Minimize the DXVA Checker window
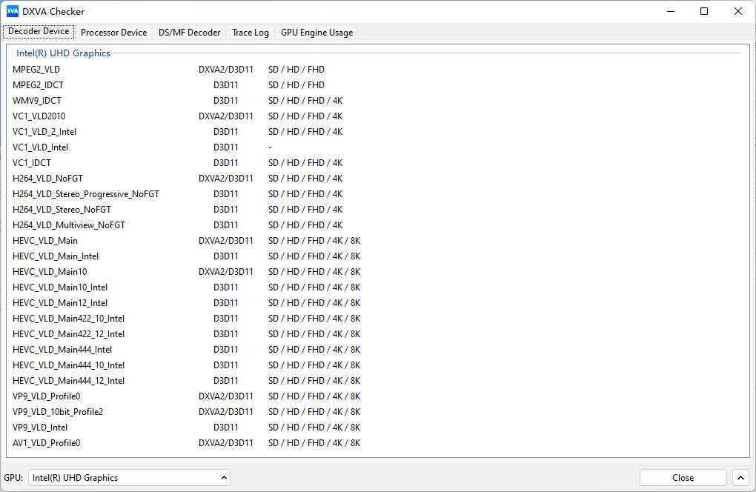Screen dimensions: 756x492 pos(671,11)
